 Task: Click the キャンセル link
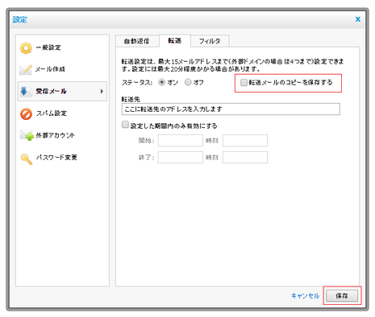pos(306,296)
